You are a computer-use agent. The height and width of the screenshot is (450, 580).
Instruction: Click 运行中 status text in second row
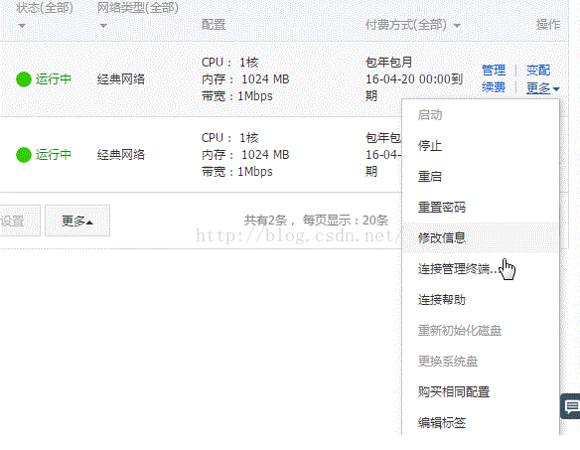point(54,155)
